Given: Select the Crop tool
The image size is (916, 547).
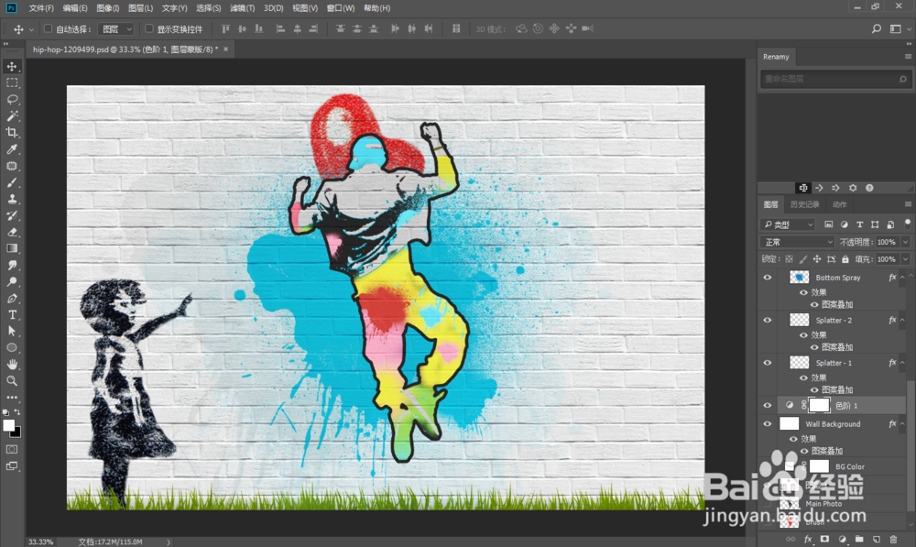Looking at the screenshot, I should click(12, 133).
